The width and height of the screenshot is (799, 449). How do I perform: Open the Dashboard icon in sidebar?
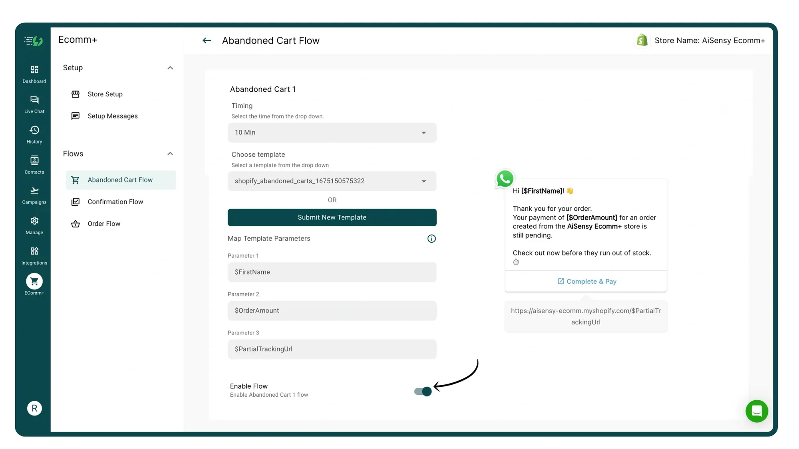(34, 74)
